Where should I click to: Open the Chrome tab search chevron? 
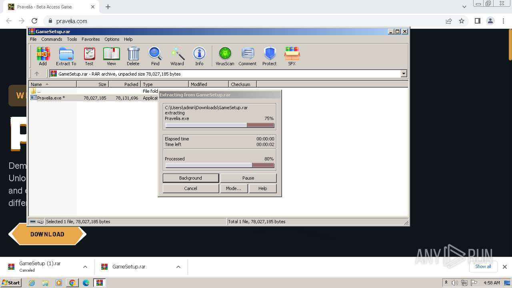464,7
